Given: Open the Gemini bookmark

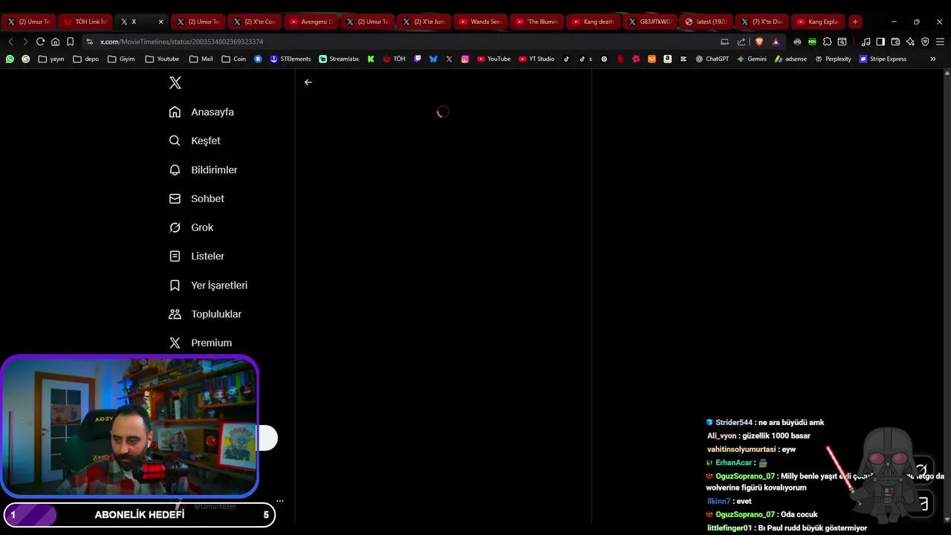Looking at the screenshot, I should 752,59.
